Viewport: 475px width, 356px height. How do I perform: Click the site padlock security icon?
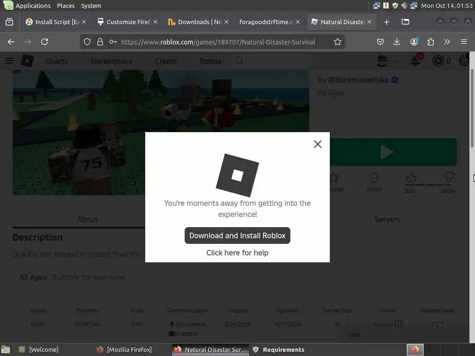click(x=100, y=42)
